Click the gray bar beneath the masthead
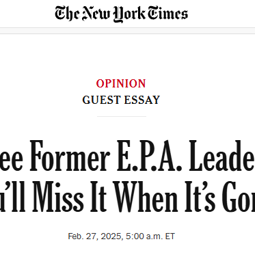Image resolution: width=255 pixels, height=259 pixels. (x=127, y=31)
